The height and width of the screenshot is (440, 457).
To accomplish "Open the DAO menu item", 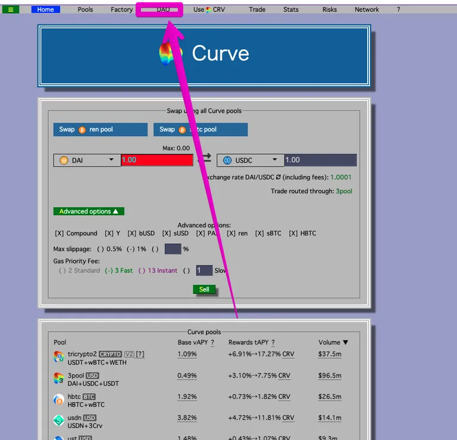I will [x=159, y=10].
